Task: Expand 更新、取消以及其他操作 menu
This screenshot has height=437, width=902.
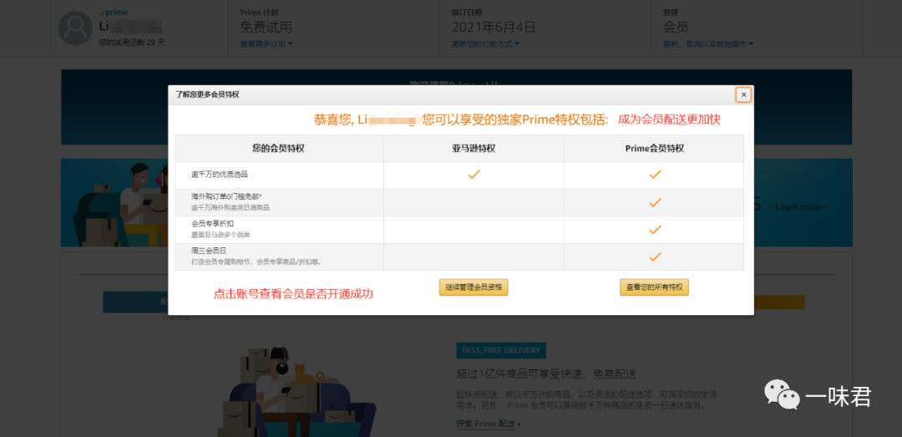Action: coord(708,43)
